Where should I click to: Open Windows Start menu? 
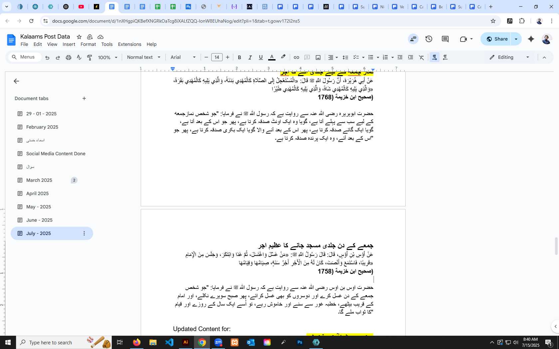point(8,342)
